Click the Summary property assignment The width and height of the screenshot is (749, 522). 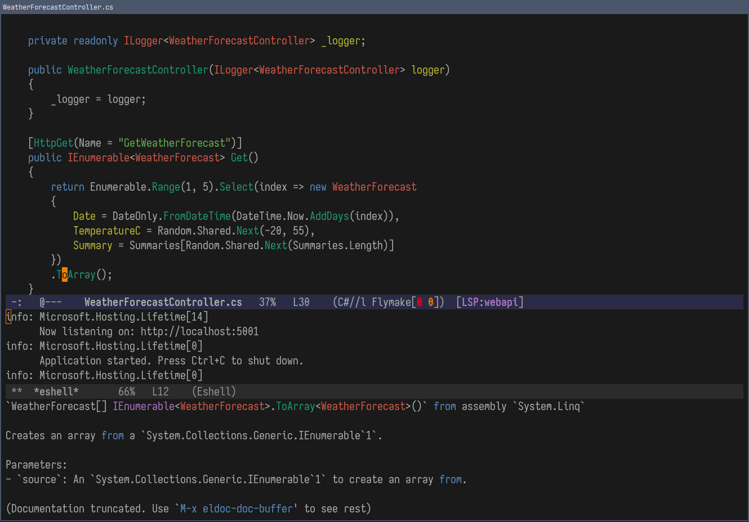tap(93, 245)
